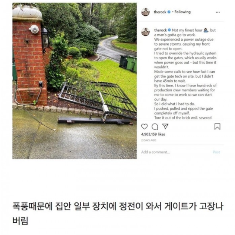Open therock username in post header

[x=160, y=12]
